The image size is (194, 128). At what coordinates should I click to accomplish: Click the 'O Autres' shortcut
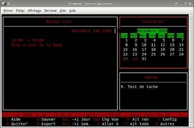coord(165,124)
